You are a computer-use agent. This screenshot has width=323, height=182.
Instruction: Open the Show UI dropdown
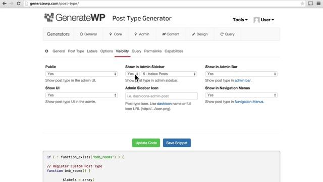[82, 95]
